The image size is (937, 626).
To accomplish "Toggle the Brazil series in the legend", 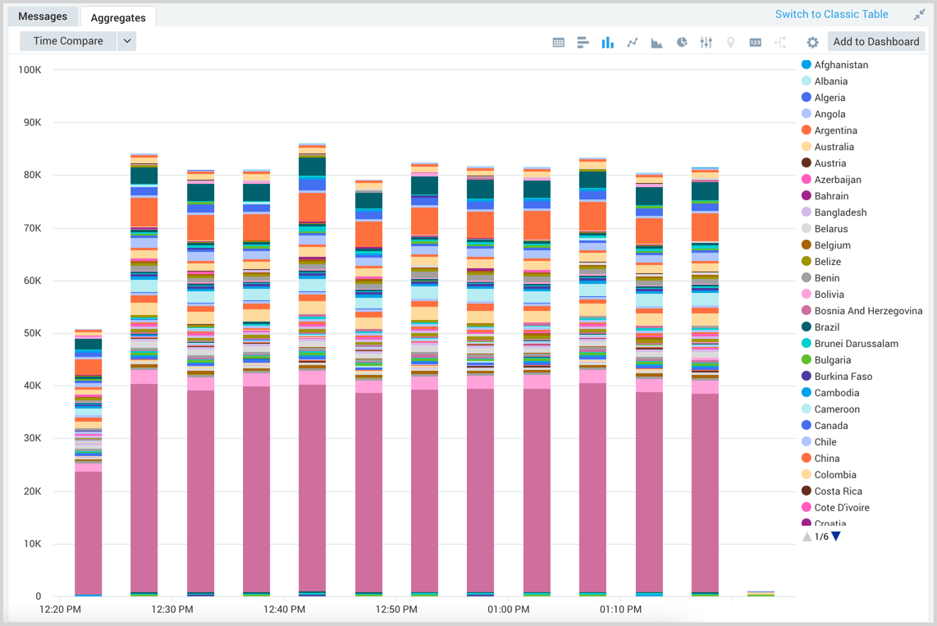I will pyautogui.click(x=826, y=327).
